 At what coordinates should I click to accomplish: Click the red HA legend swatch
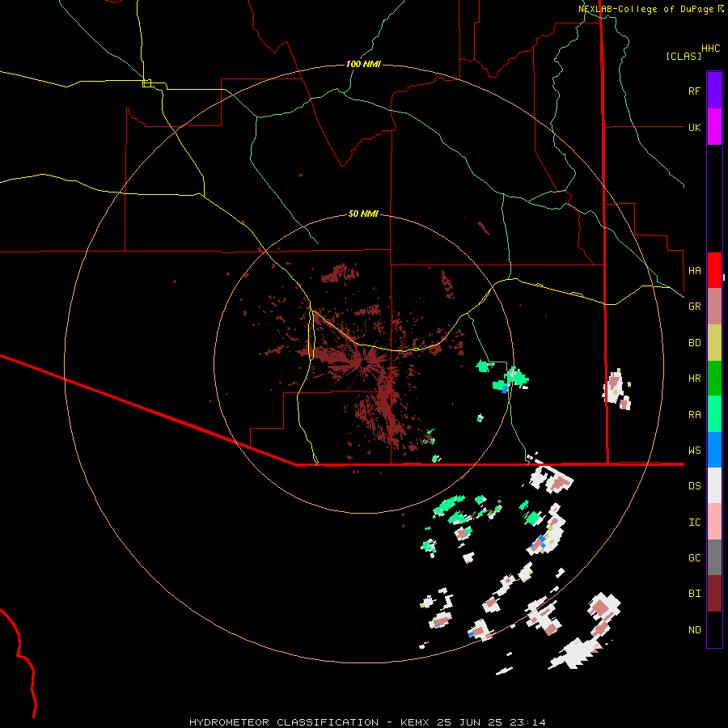coord(714,270)
